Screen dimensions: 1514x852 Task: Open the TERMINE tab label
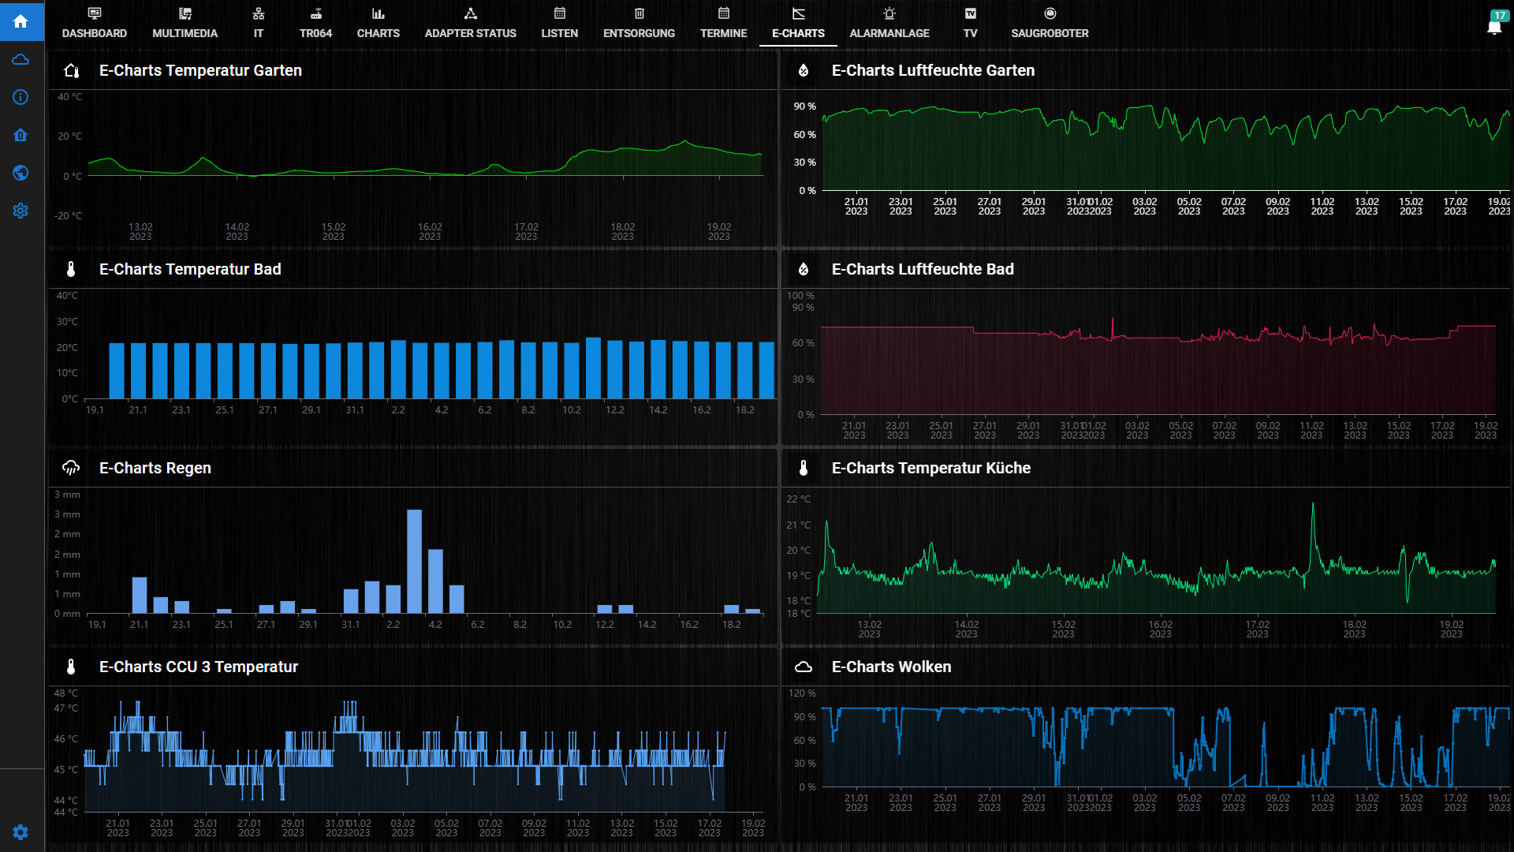coord(724,33)
